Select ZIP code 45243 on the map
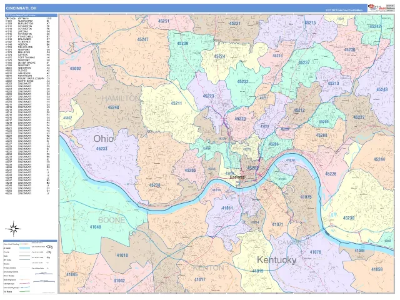 382,89
